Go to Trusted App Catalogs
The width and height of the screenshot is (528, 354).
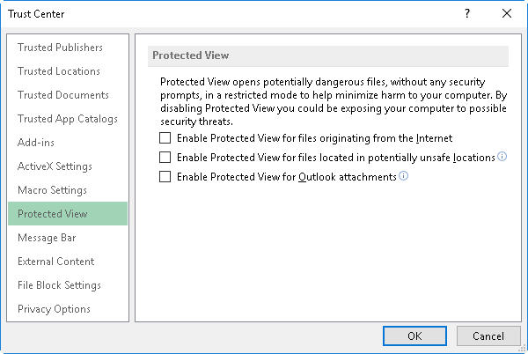pos(68,119)
